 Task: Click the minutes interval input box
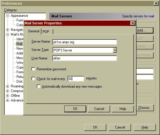(x=76, y=79)
